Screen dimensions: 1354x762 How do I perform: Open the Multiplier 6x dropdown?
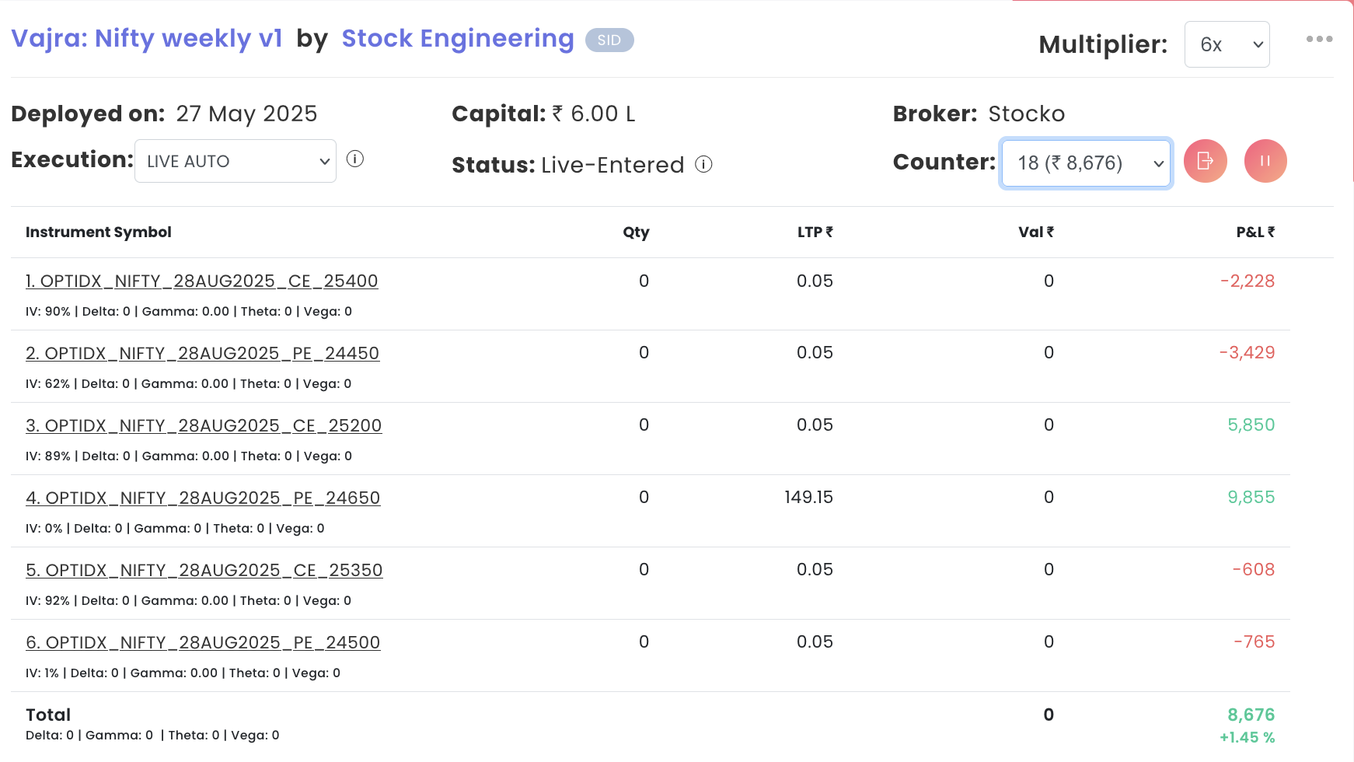pyautogui.click(x=1227, y=44)
